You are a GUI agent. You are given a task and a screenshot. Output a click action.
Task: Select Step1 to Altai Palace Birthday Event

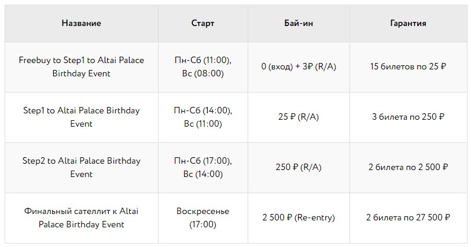(82, 117)
